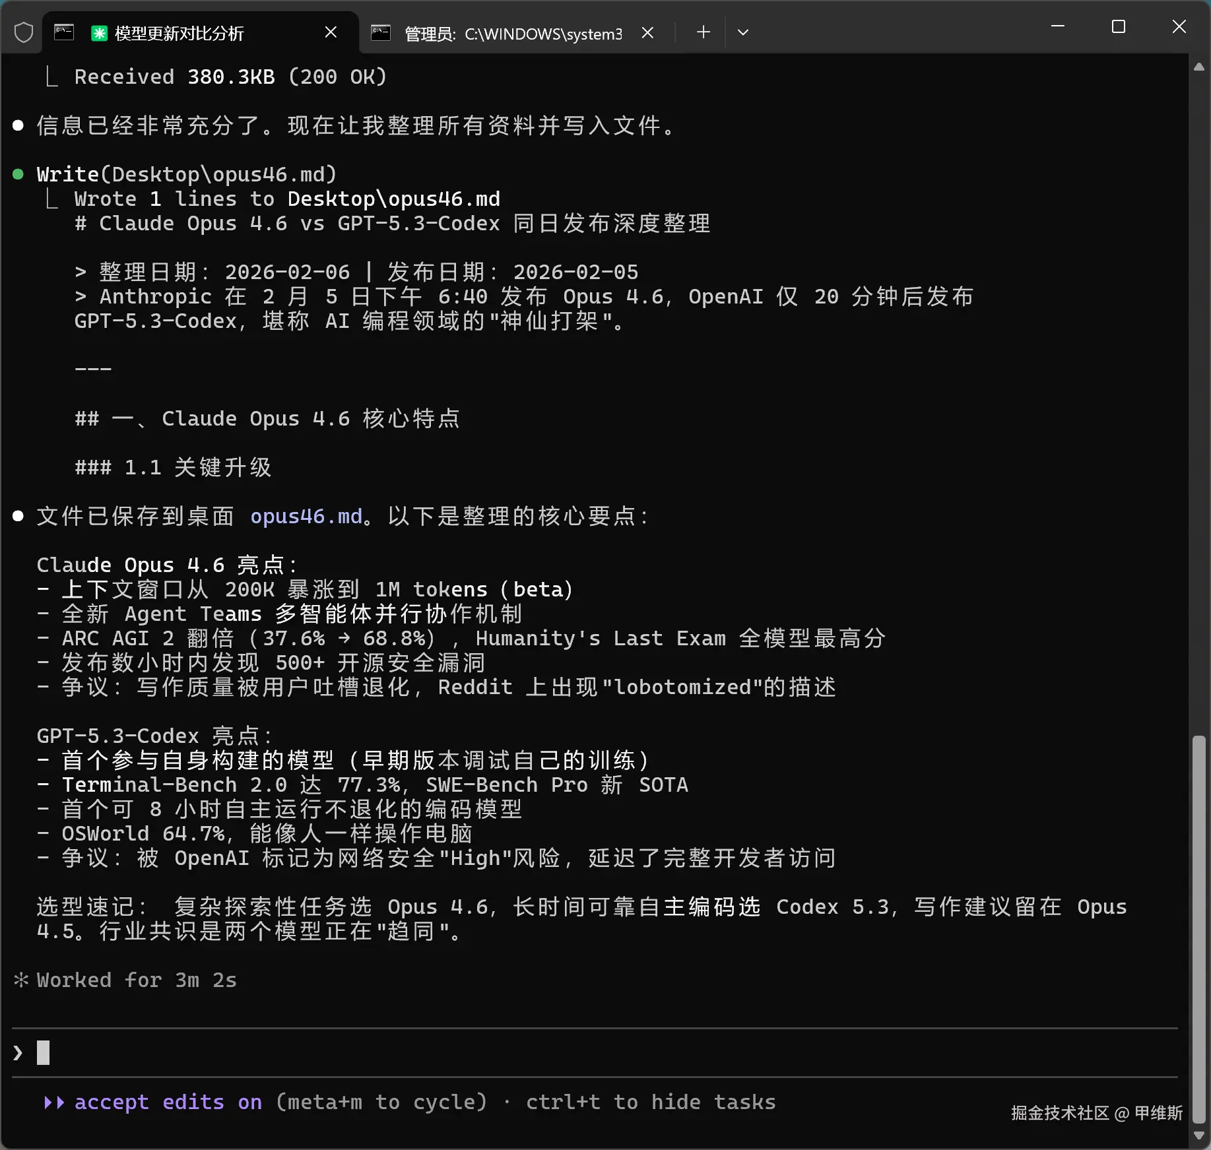Click the Write(Desktop\opus46.md) tool call line
Viewport: 1211px width, 1150px height.
(187, 174)
